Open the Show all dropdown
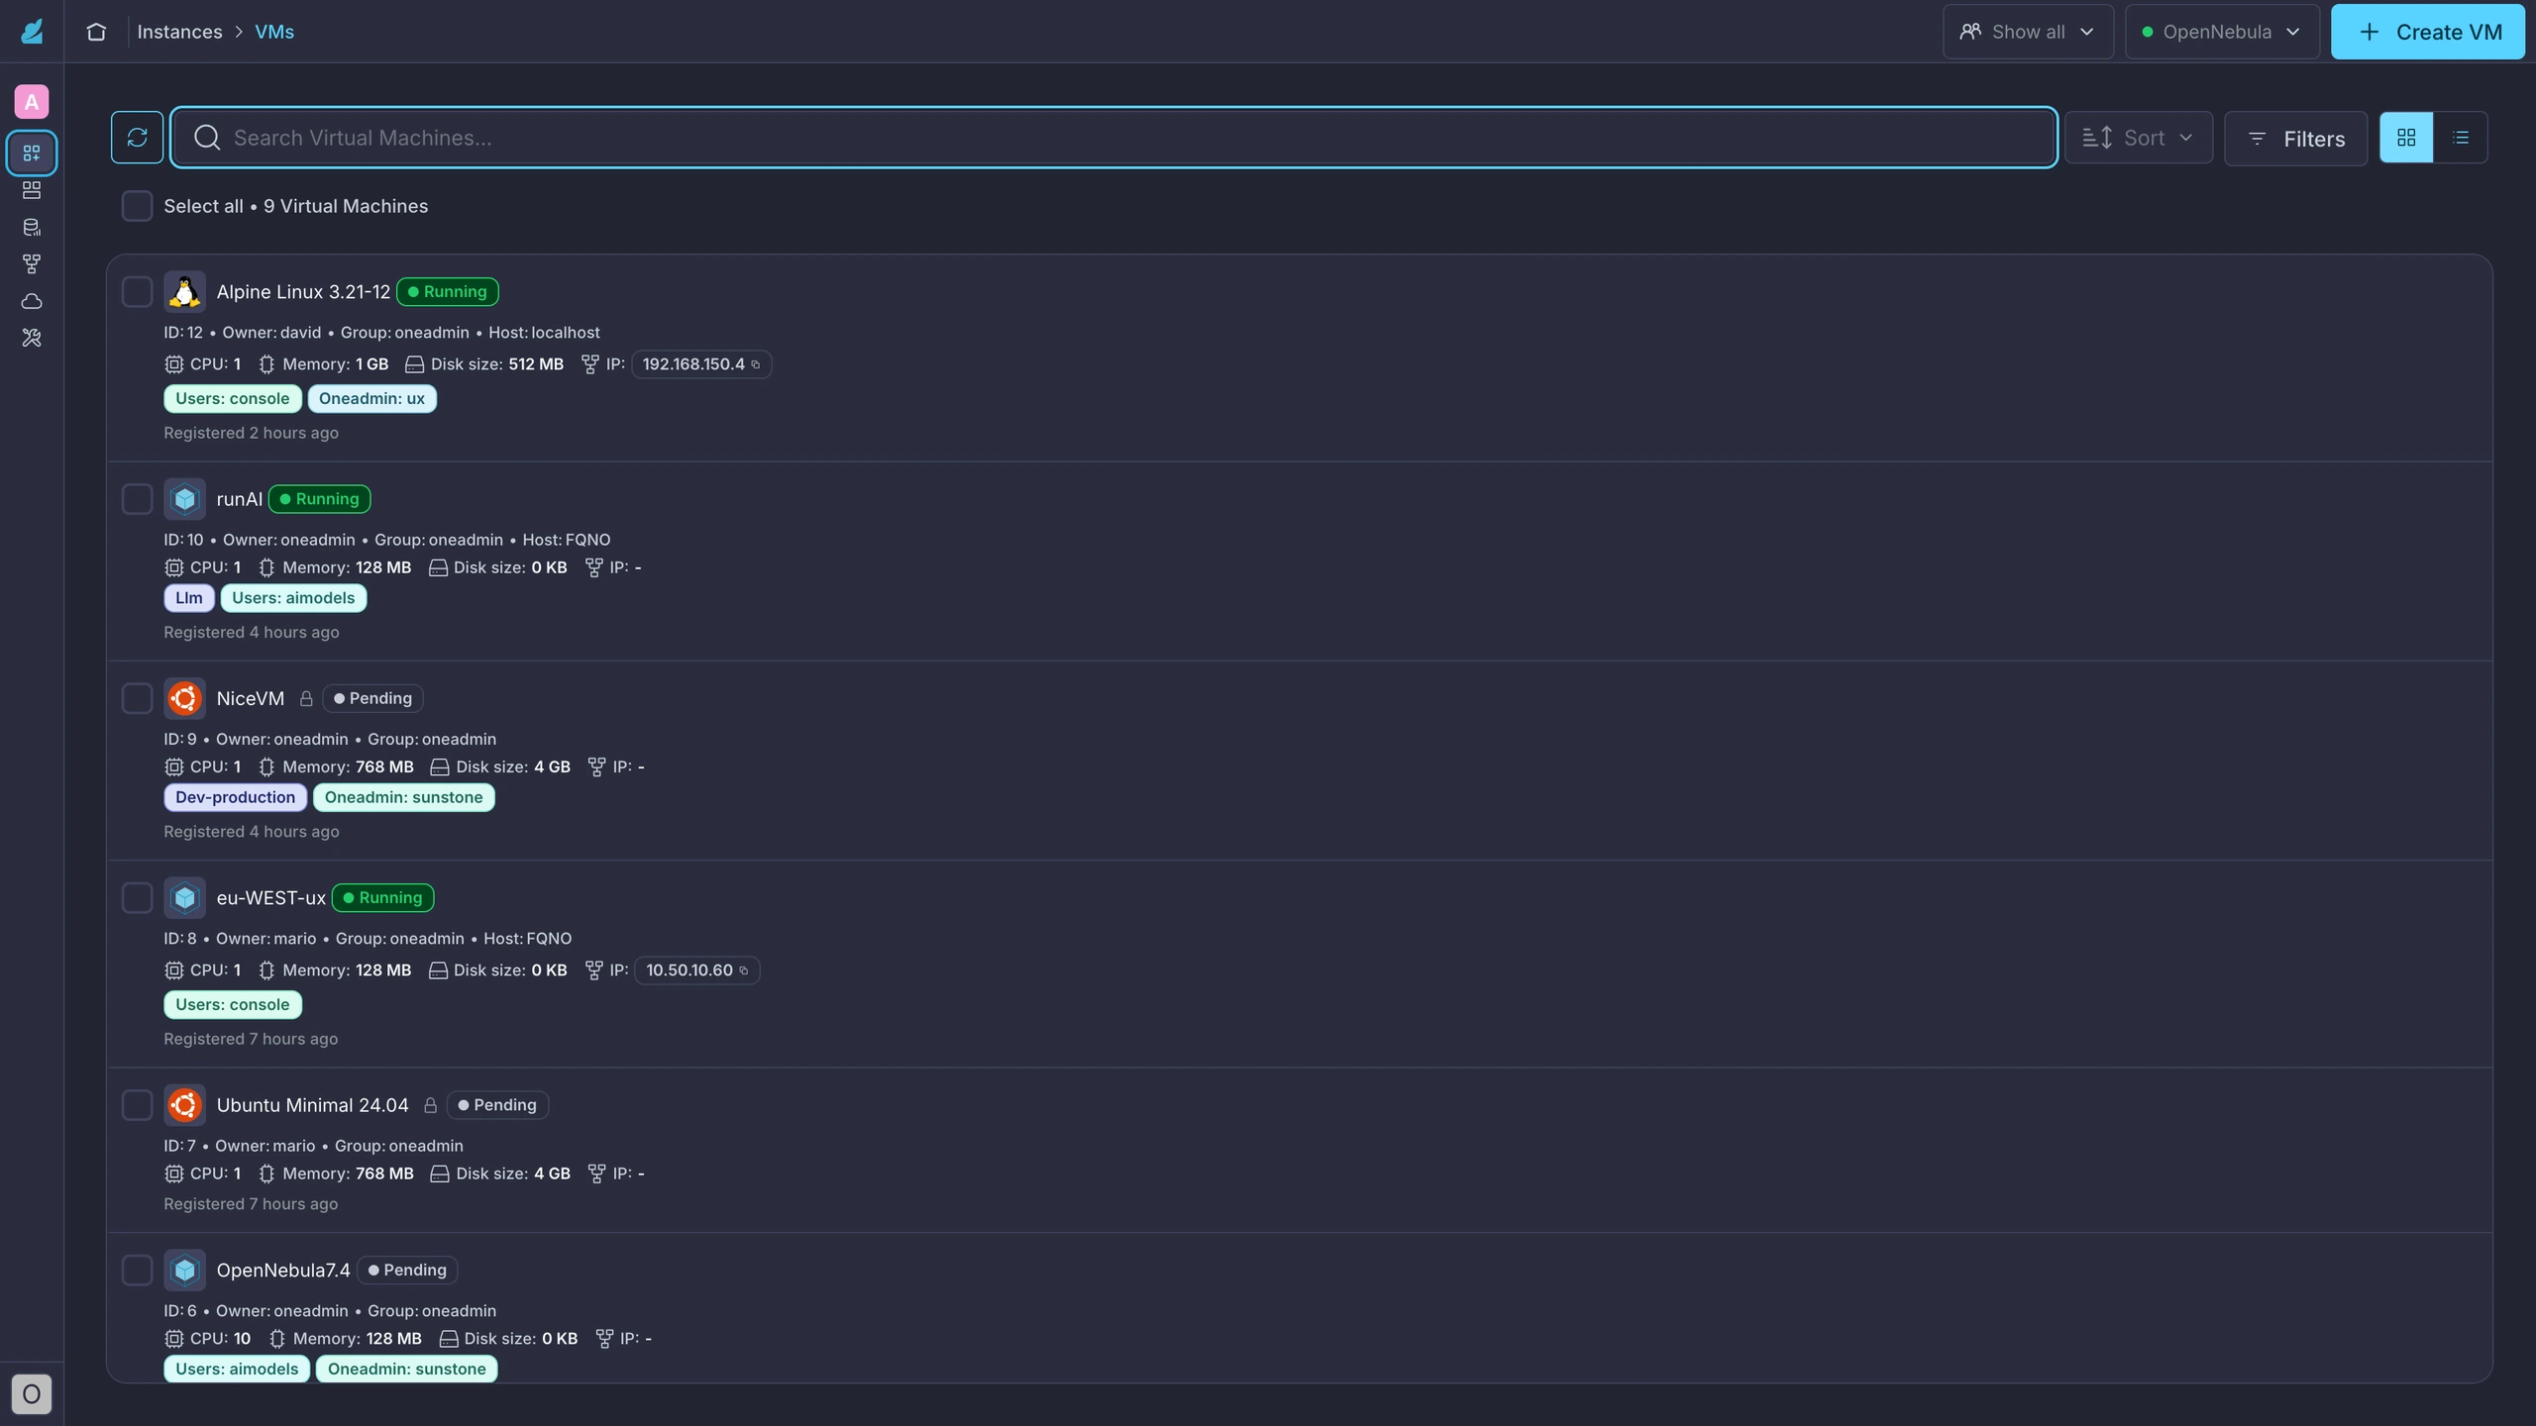Image resolution: width=2536 pixels, height=1426 pixels. click(x=2028, y=32)
